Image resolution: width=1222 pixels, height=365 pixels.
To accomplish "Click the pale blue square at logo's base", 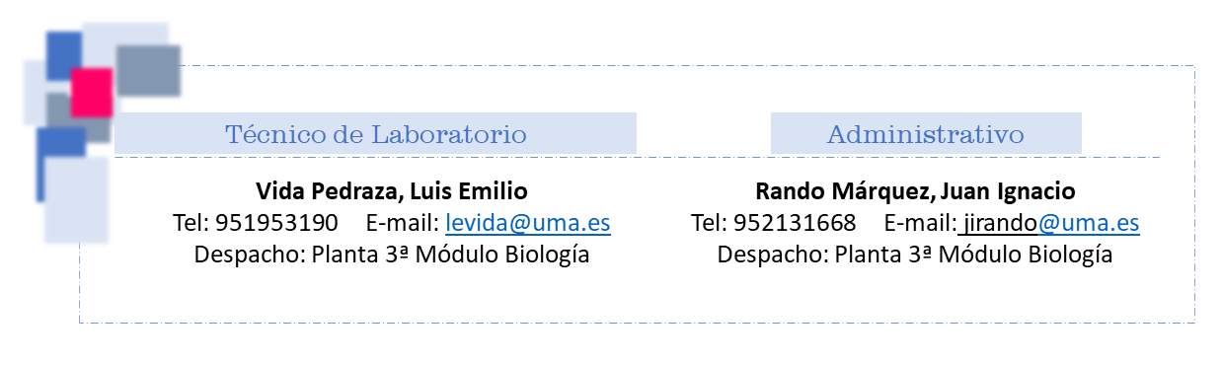I will click(x=76, y=200).
